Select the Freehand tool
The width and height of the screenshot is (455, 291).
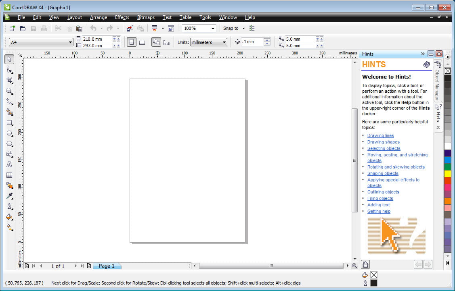point(9,102)
